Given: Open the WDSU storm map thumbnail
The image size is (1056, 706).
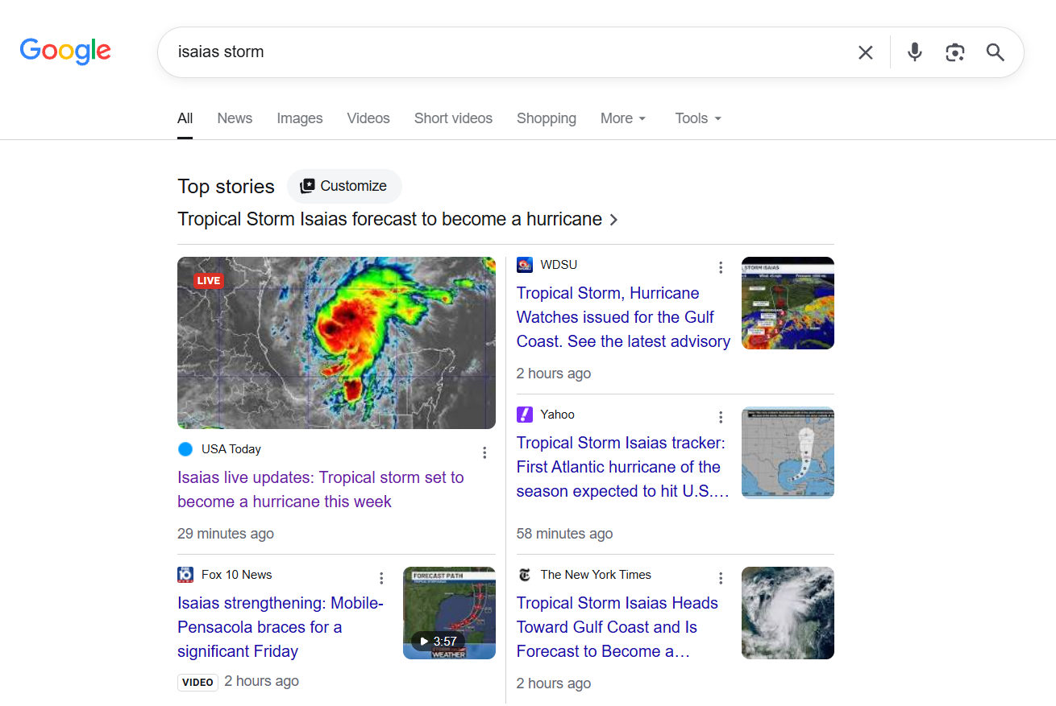Looking at the screenshot, I should [x=788, y=303].
